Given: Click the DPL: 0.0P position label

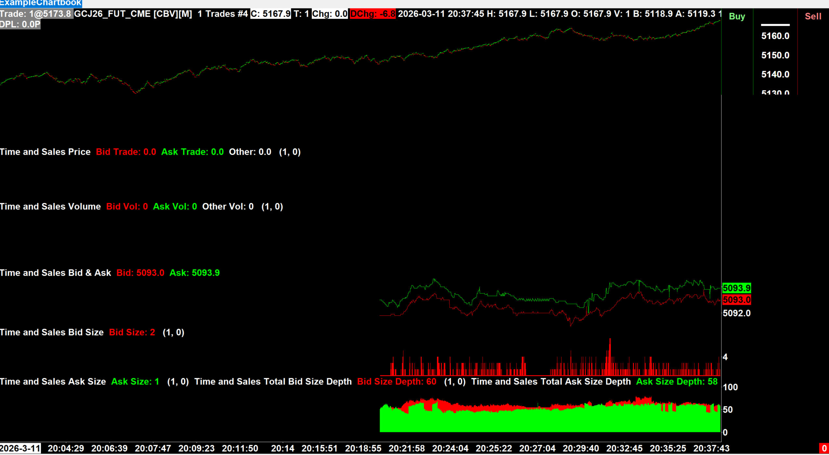Looking at the screenshot, I should 20,24.
